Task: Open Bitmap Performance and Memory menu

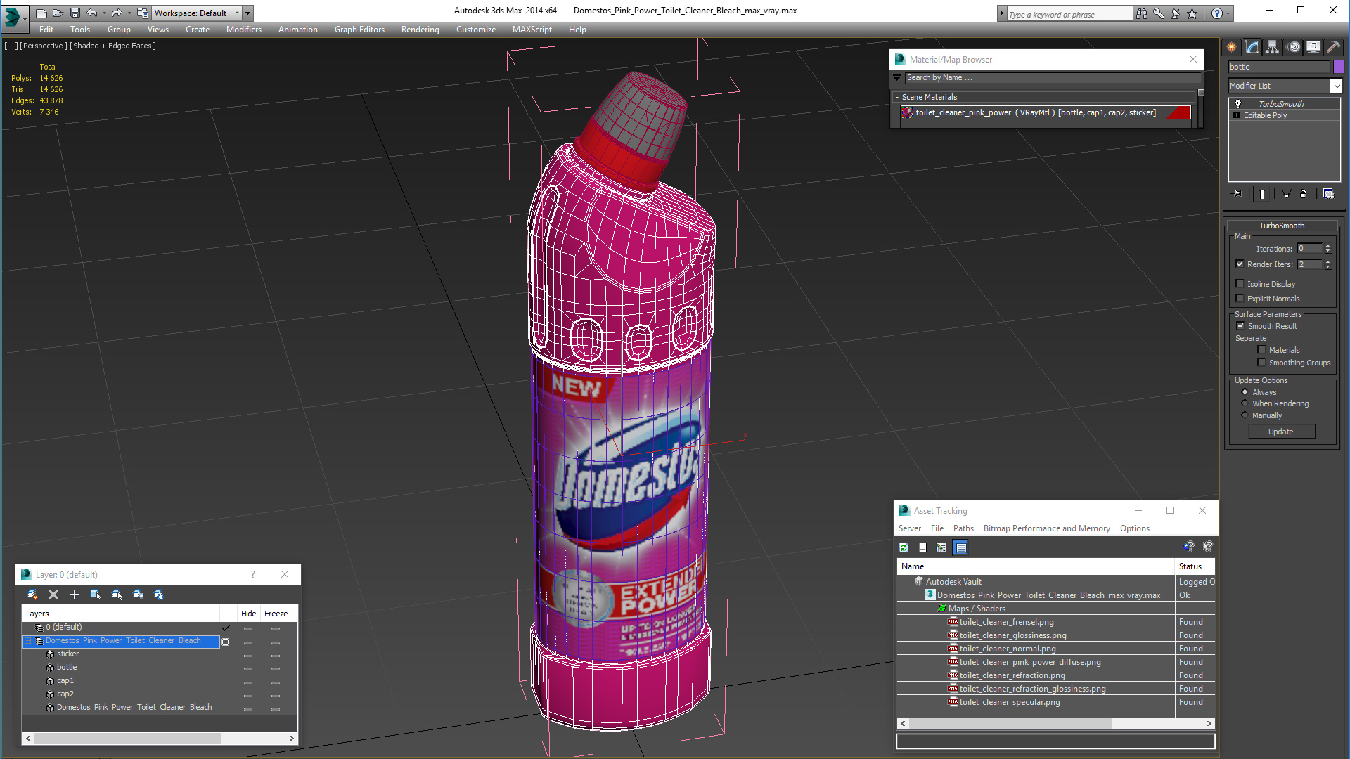Action: point(1046,528)
